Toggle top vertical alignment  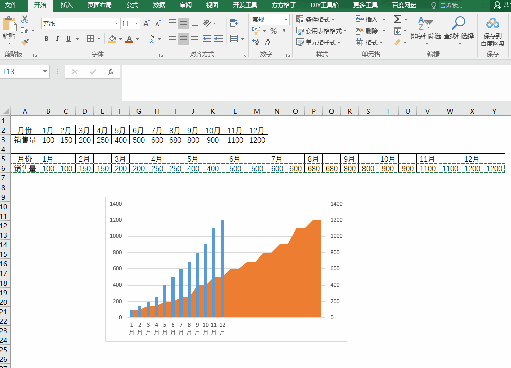(173, 23)
